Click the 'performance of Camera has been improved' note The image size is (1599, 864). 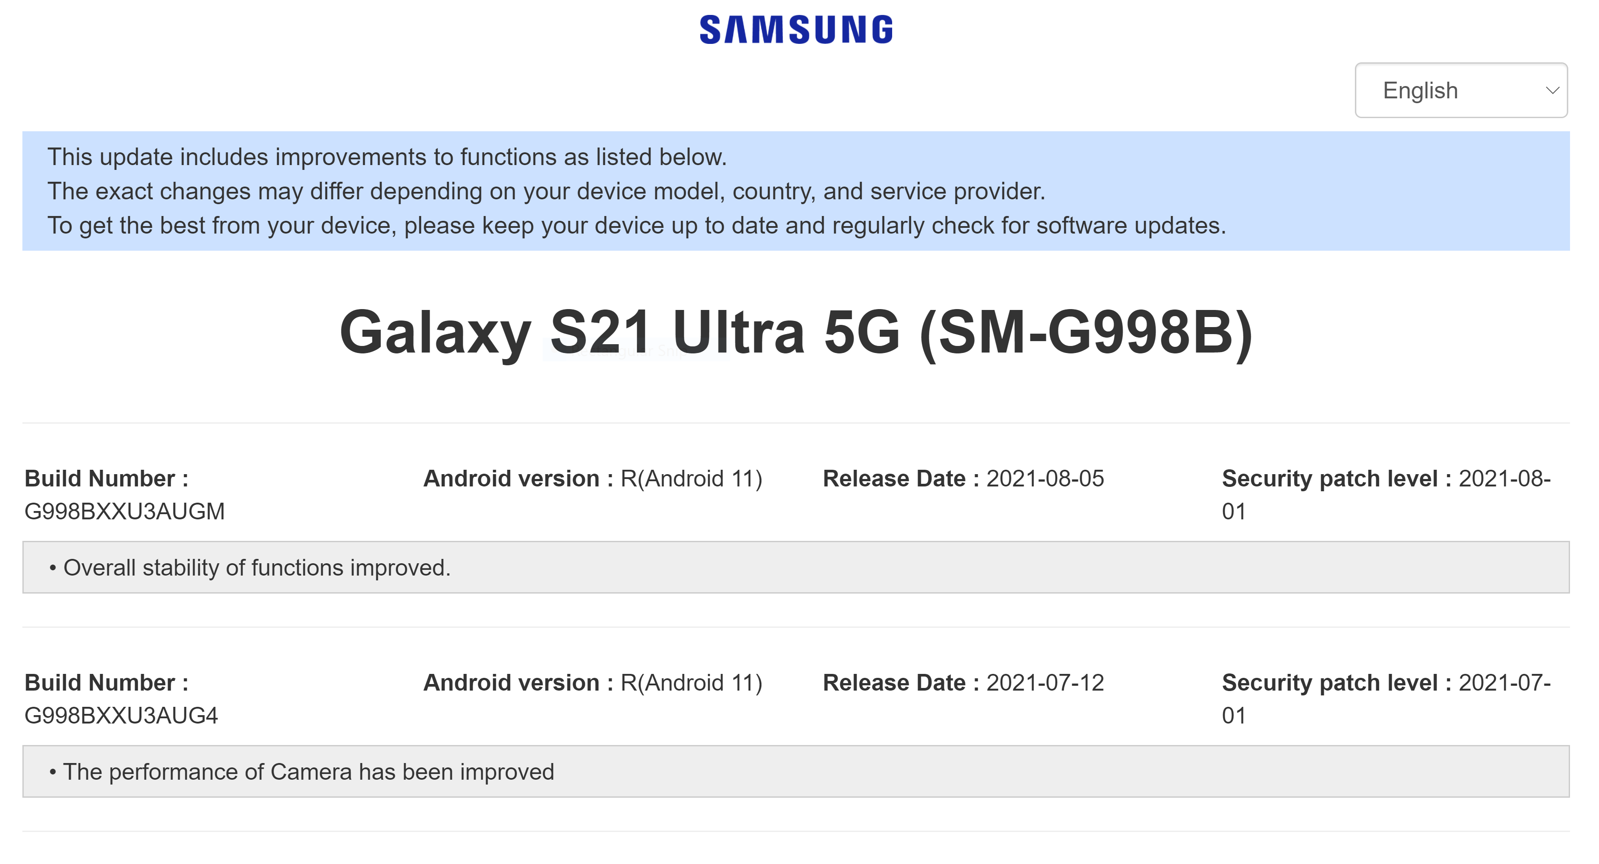(x=308, y=772)
